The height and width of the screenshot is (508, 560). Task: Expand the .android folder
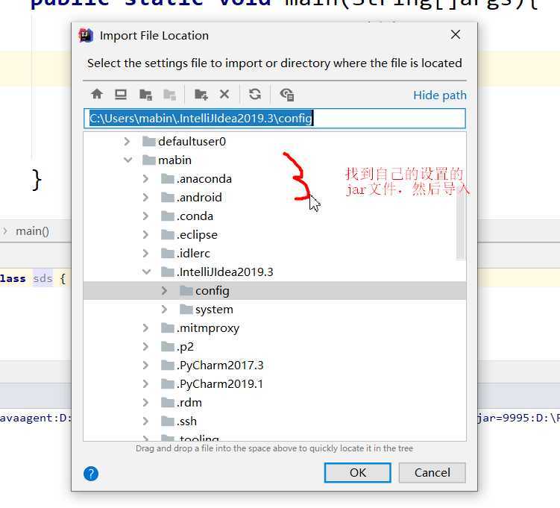click(x=145, y=197)
